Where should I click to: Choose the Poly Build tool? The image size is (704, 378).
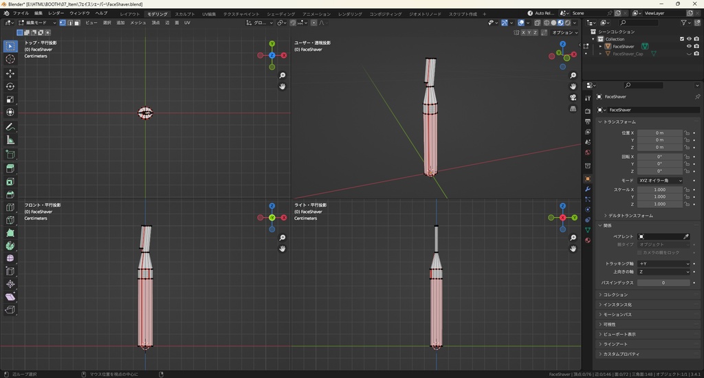pyautogui.click(x=10, y=233)
